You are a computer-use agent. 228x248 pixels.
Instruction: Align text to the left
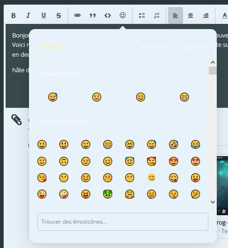pos(176,15)
